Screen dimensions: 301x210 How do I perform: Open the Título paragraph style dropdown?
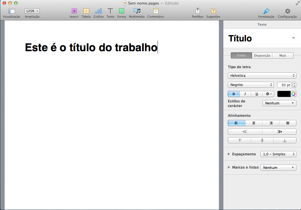point(293,38)
